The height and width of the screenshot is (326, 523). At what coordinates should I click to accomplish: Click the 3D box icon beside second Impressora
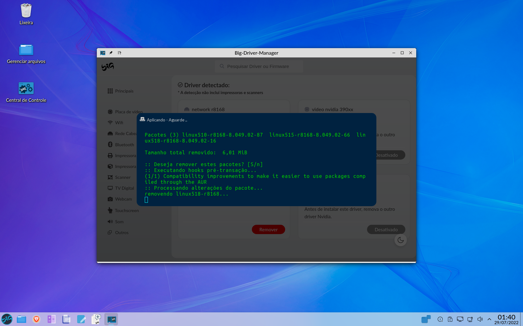110,166
